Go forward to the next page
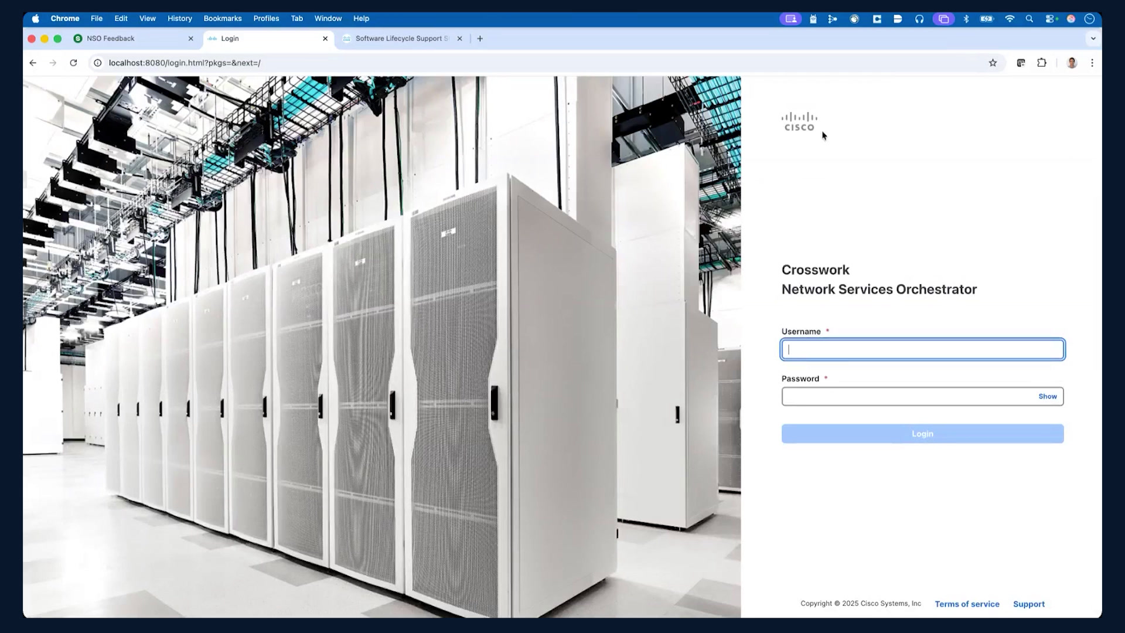 pos(53,63)
